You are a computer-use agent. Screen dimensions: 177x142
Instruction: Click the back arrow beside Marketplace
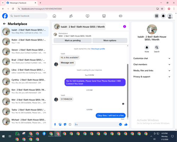coord(4,24)
